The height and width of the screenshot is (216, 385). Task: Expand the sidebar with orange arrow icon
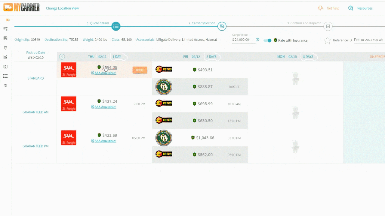coord(8,20)
